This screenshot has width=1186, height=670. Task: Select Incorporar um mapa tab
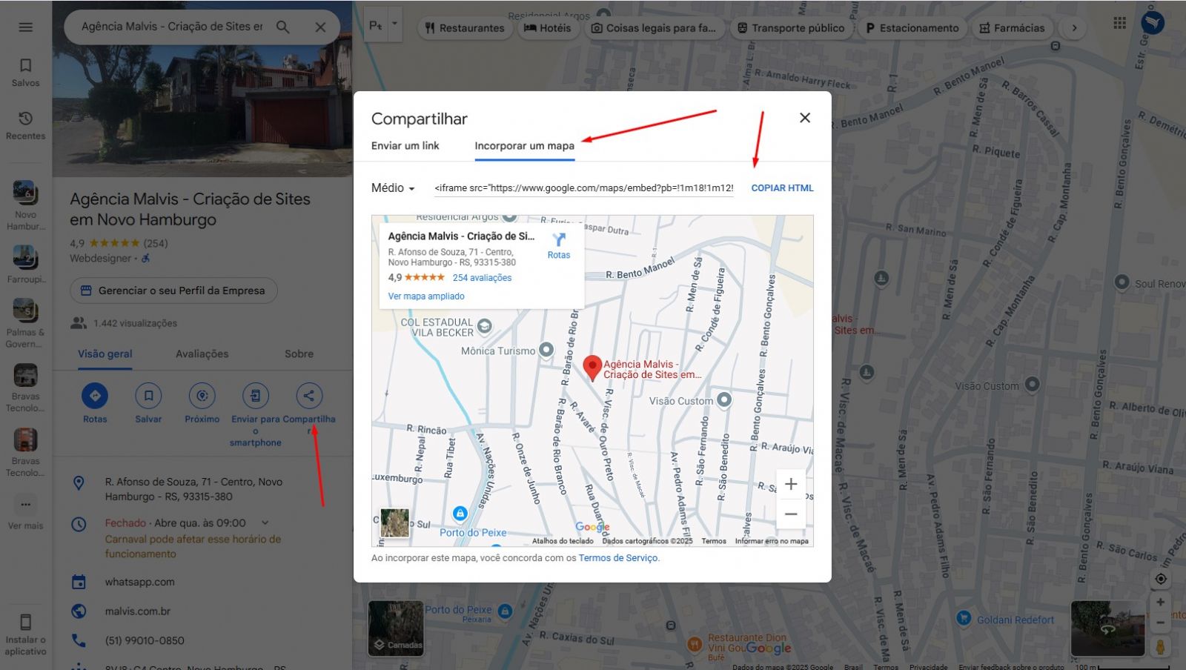click(524, 146)
